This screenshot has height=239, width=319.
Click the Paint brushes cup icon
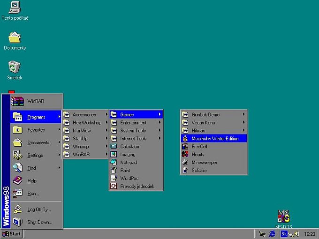(x=114, y=170)
